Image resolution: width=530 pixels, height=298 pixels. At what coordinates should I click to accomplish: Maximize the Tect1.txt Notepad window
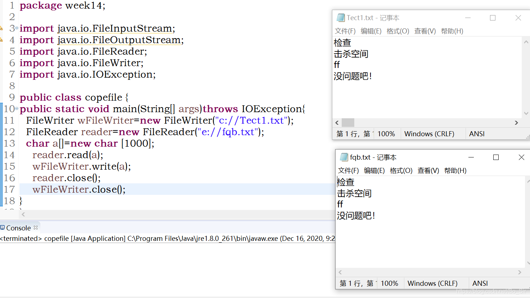pos(493,18)
